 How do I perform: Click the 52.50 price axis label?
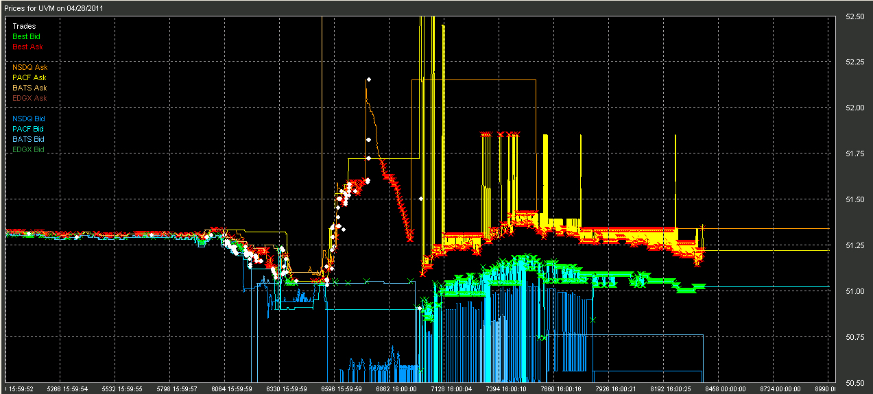click(854, 16)
